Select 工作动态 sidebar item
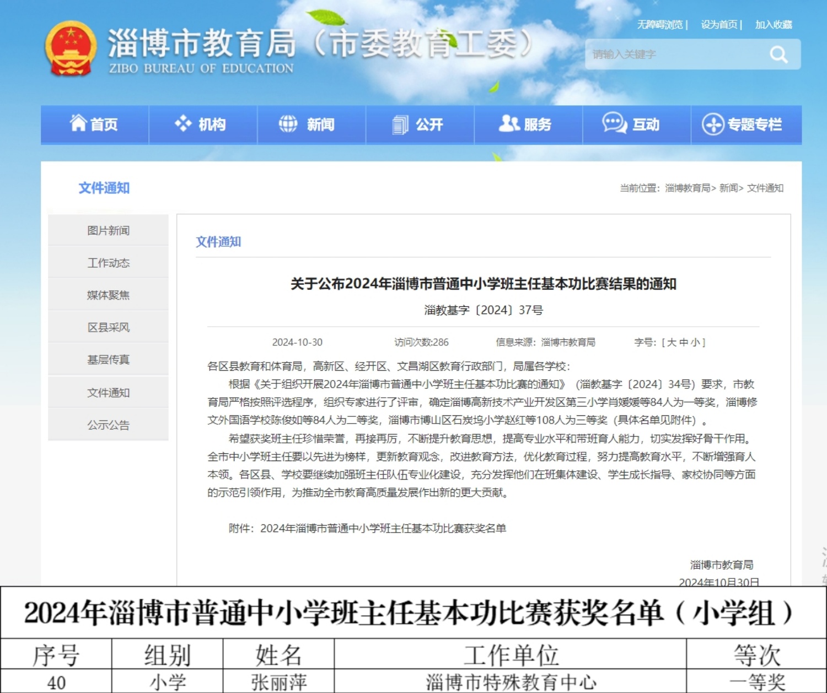 [x=108, y=263]
